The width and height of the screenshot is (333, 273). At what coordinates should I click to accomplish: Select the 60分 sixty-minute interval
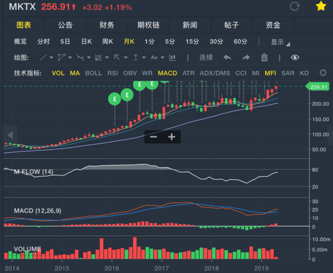(240, 42)
